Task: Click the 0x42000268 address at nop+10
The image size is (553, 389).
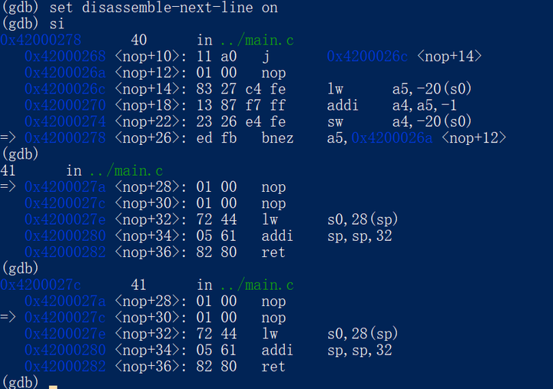Action: coord(65,56)
